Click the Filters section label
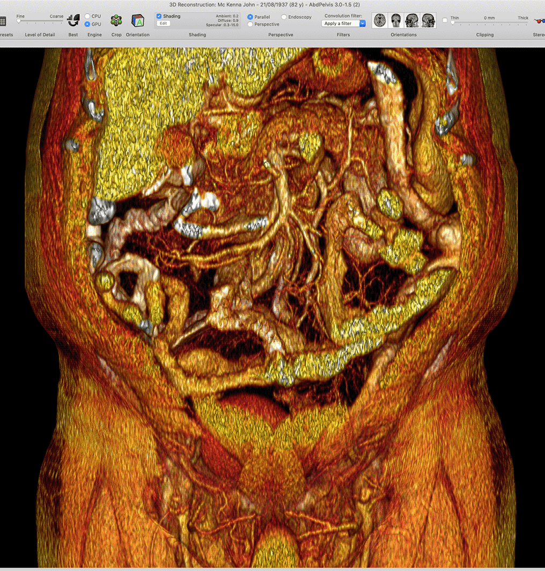This screenshot has width=545, height=571. [x=343, y=34]
